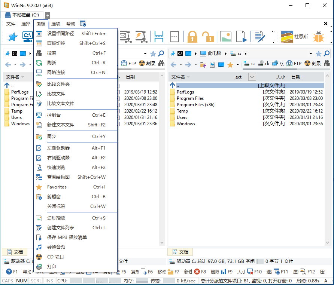Choose 快速浏览 menu entry
This screenshot has height=285, width=334.
click(x=75, y=168)
